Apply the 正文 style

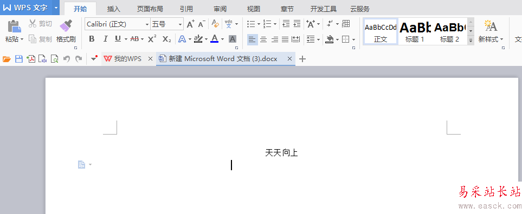(x=381, y=31)
